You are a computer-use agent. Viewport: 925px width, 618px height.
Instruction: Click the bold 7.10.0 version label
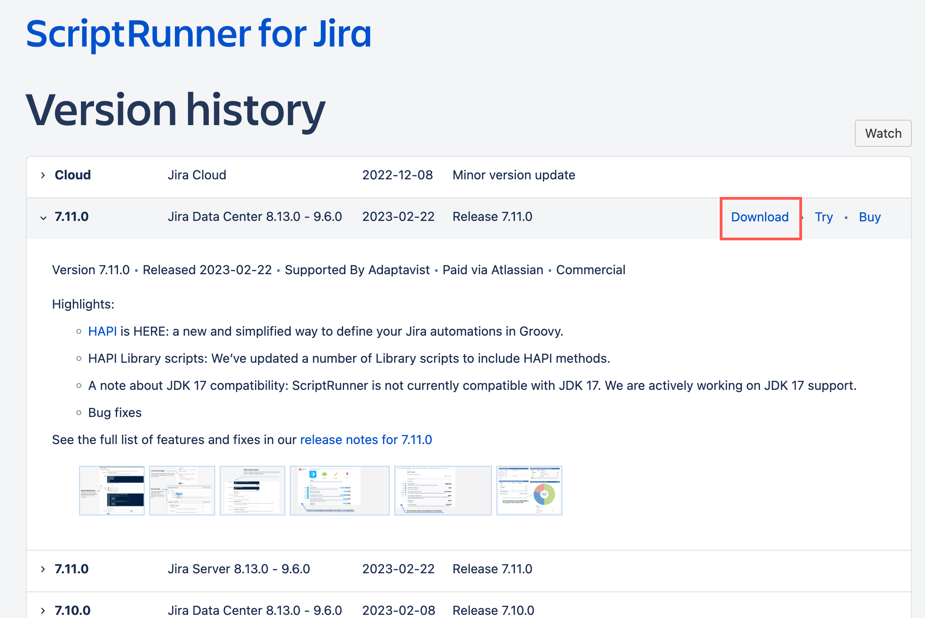pos(72,610)
